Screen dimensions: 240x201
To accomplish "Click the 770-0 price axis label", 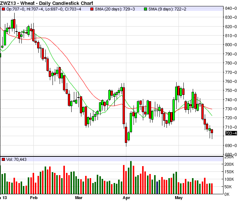I will 231,72.
